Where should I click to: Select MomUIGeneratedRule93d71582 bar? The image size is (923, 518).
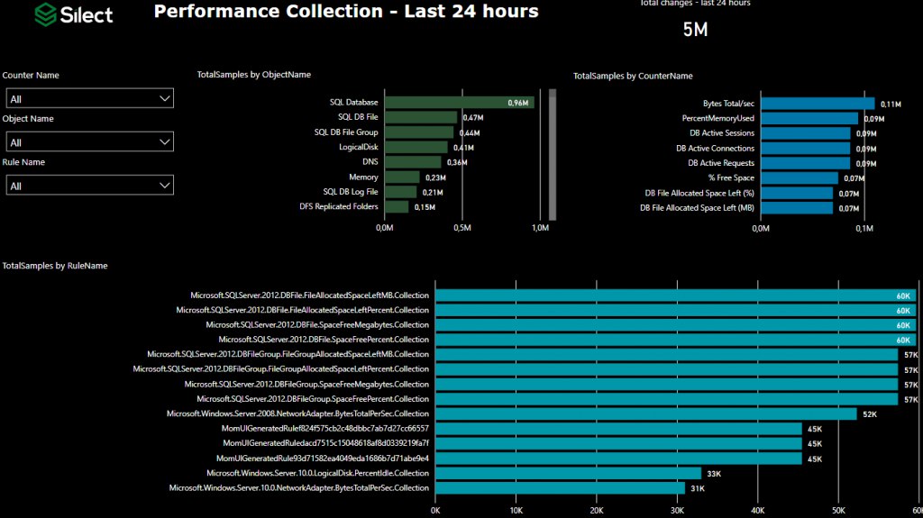tap(618, 459)
